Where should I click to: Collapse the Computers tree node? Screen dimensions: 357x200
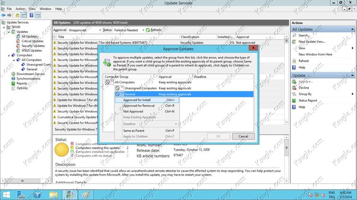(x=9, y=55)
